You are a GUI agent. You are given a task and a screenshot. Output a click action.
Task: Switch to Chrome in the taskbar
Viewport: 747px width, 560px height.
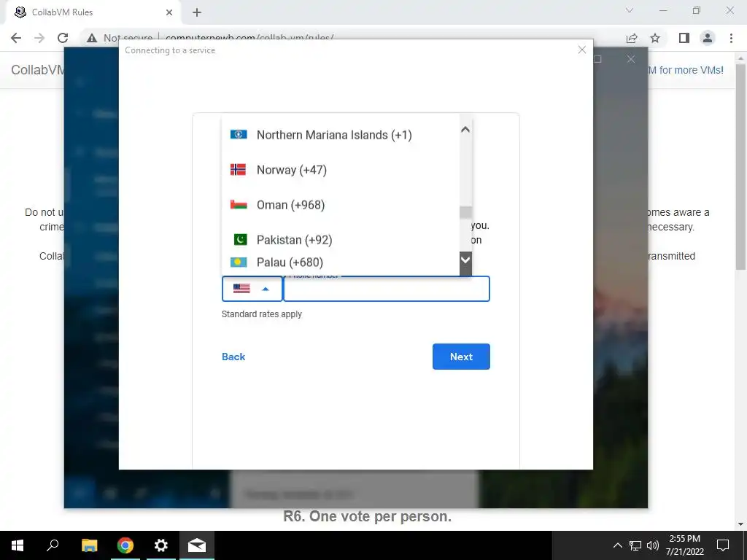coord(125,545)
